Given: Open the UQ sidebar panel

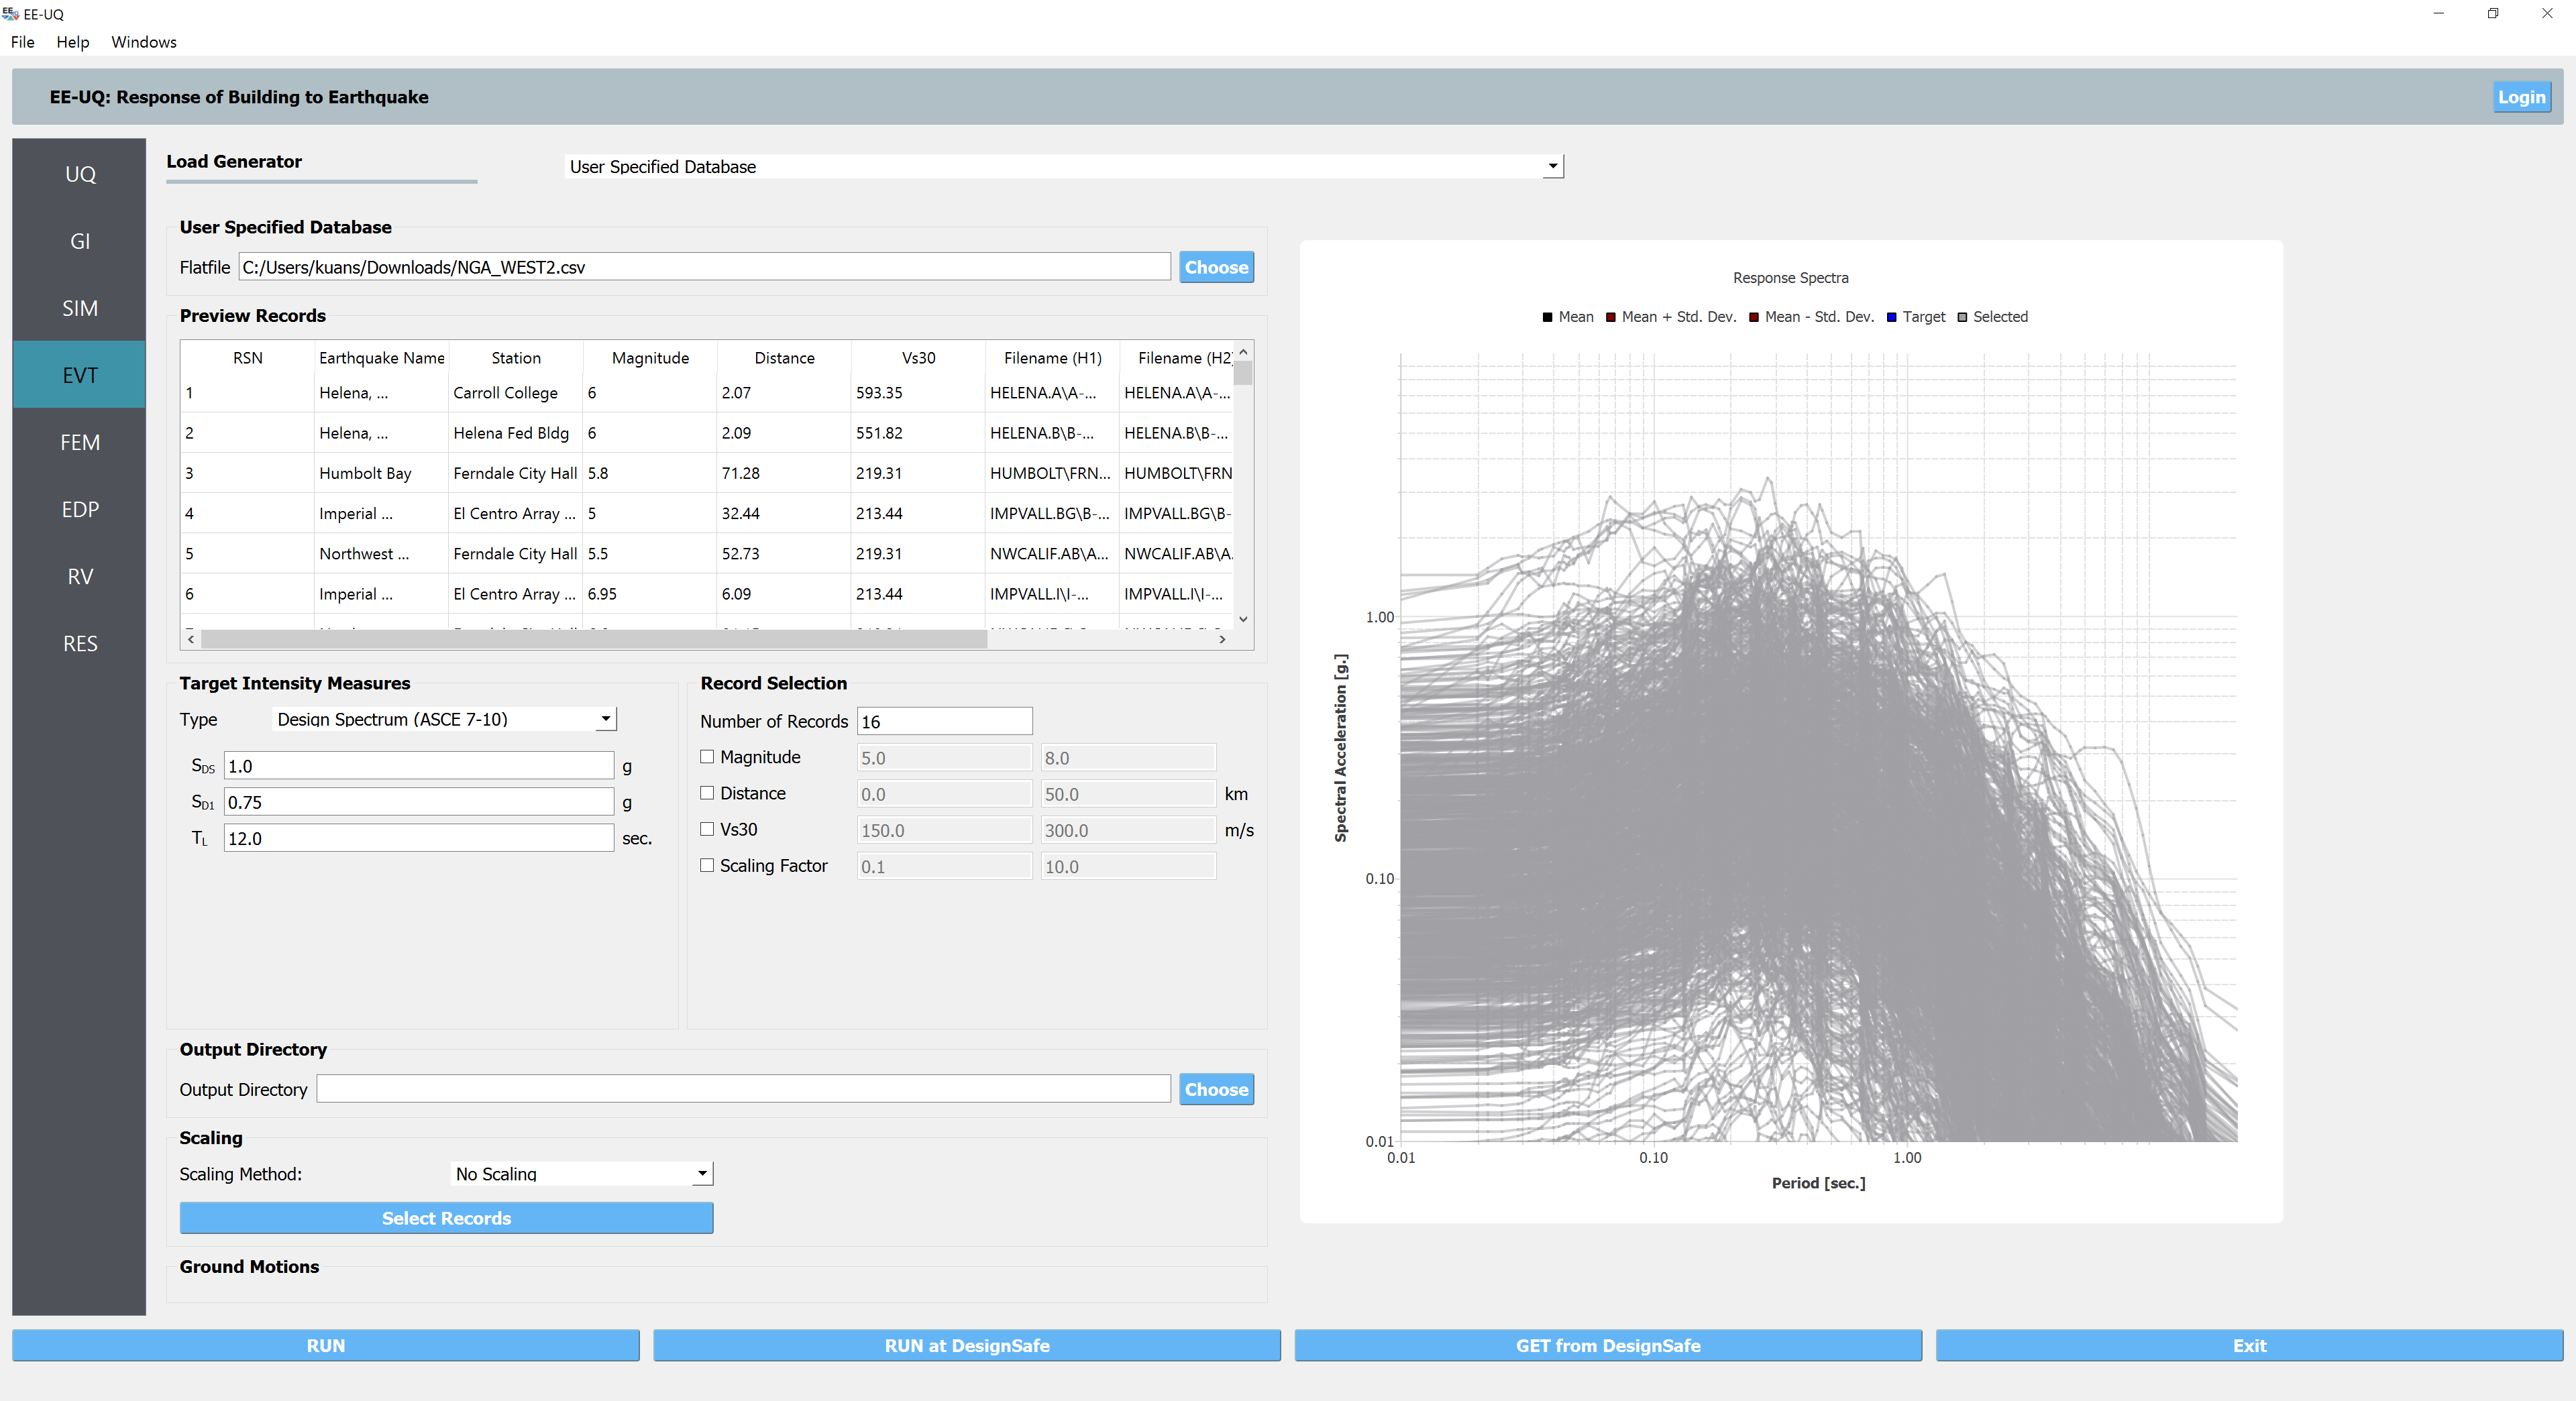Looking at the screenshot, I should click(x=80, y=174).
